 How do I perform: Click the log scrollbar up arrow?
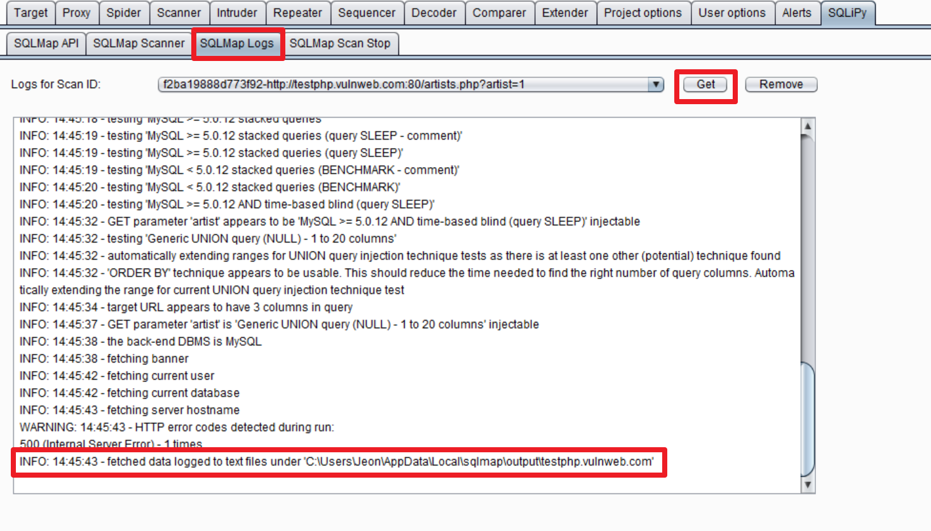click(808, 126)
